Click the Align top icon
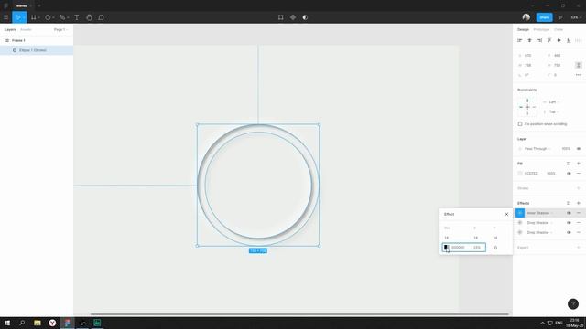Viewport: 586px width, 329px height. pos(549,40)
